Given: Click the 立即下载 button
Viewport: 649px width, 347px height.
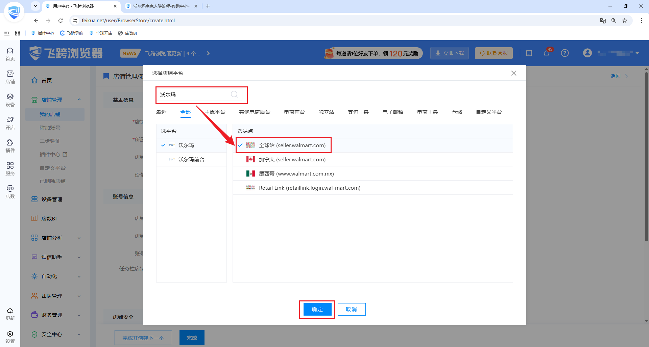Looking at the screenshot, I should point(450,53).
